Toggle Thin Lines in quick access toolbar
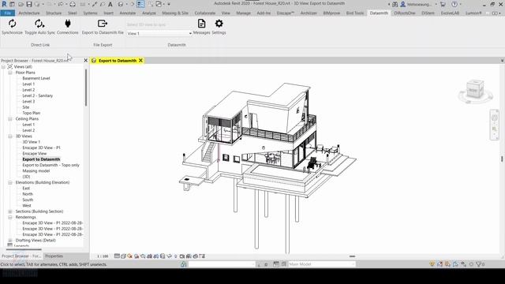The width and height of the screenshot is (505, 284). 140,5
